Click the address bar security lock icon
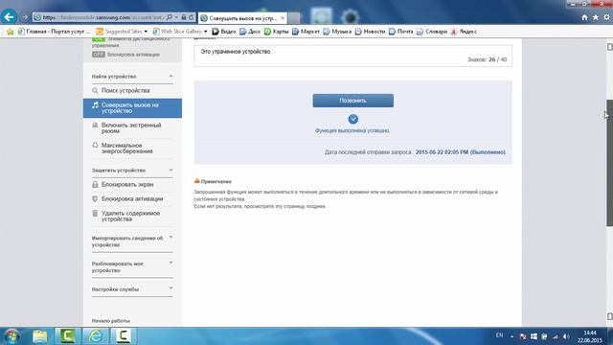This screenshot has height=345, width=613. pos(183,17)
